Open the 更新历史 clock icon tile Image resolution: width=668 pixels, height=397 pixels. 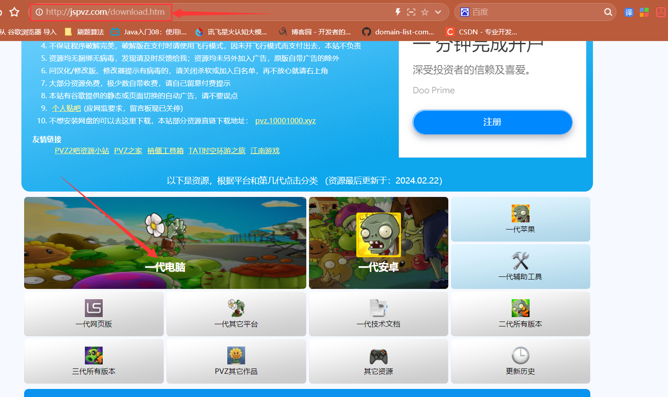pos(521,361)
